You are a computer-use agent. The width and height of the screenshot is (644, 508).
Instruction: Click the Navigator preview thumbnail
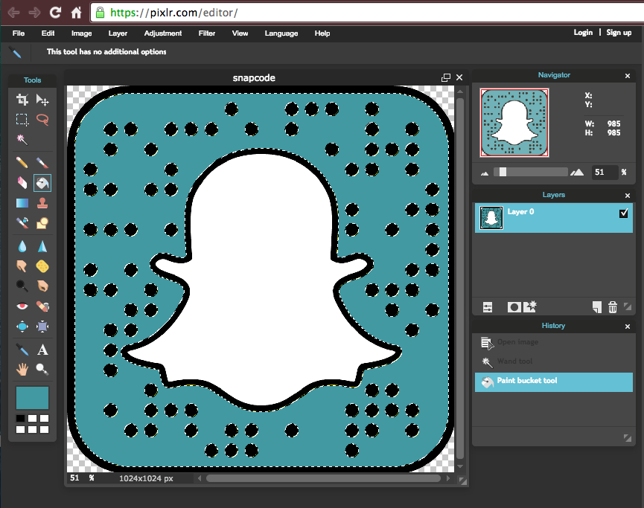click(x=514, y=123)
